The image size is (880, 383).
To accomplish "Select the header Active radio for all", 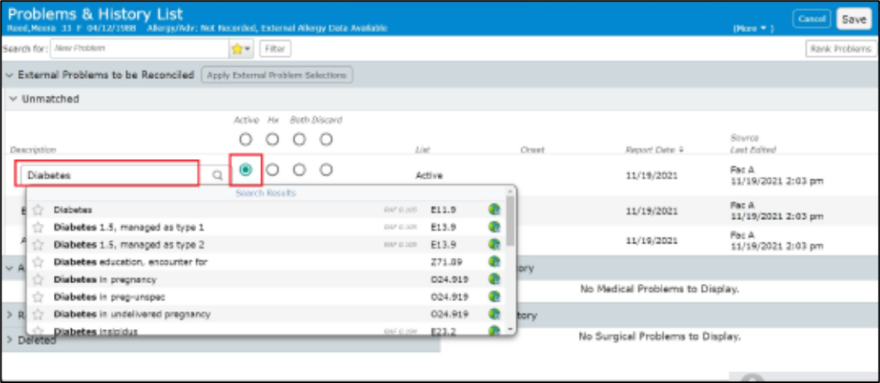I will coord(245,140).
